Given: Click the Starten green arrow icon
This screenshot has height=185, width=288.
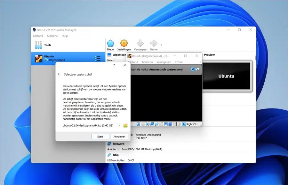Looking at the screenshot, I should pyautogui.click(x=154, y=43).
